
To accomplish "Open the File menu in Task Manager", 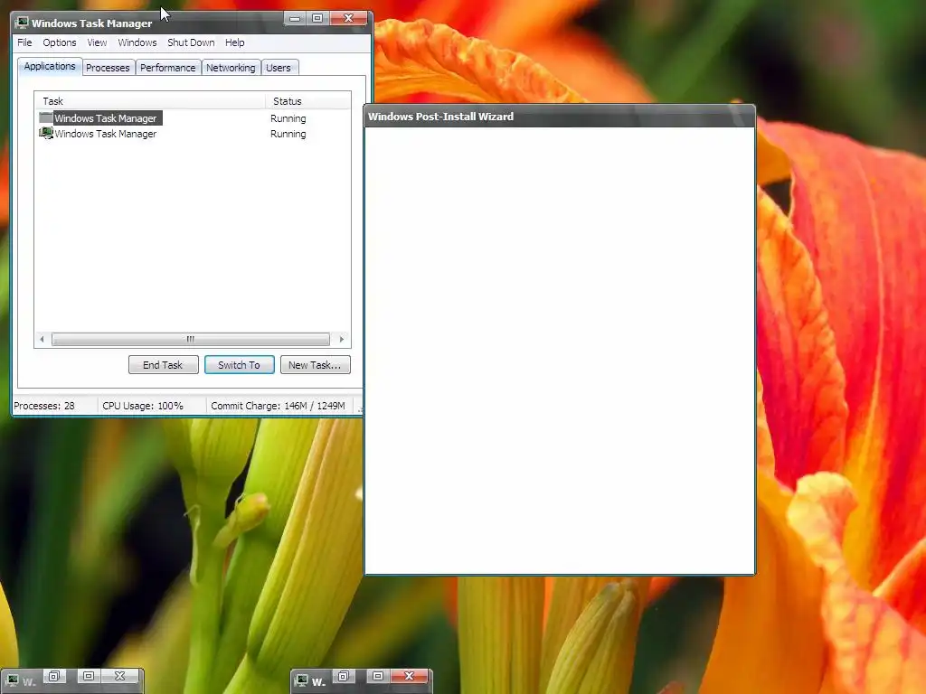I will tap(24, 42).
